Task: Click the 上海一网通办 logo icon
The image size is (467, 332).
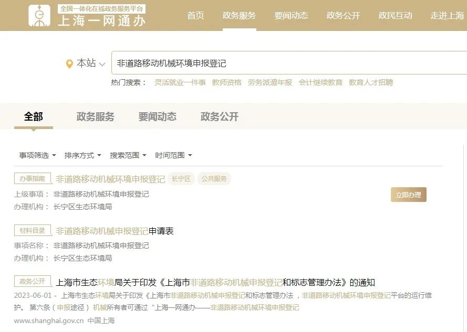Action: click(40, 16)
